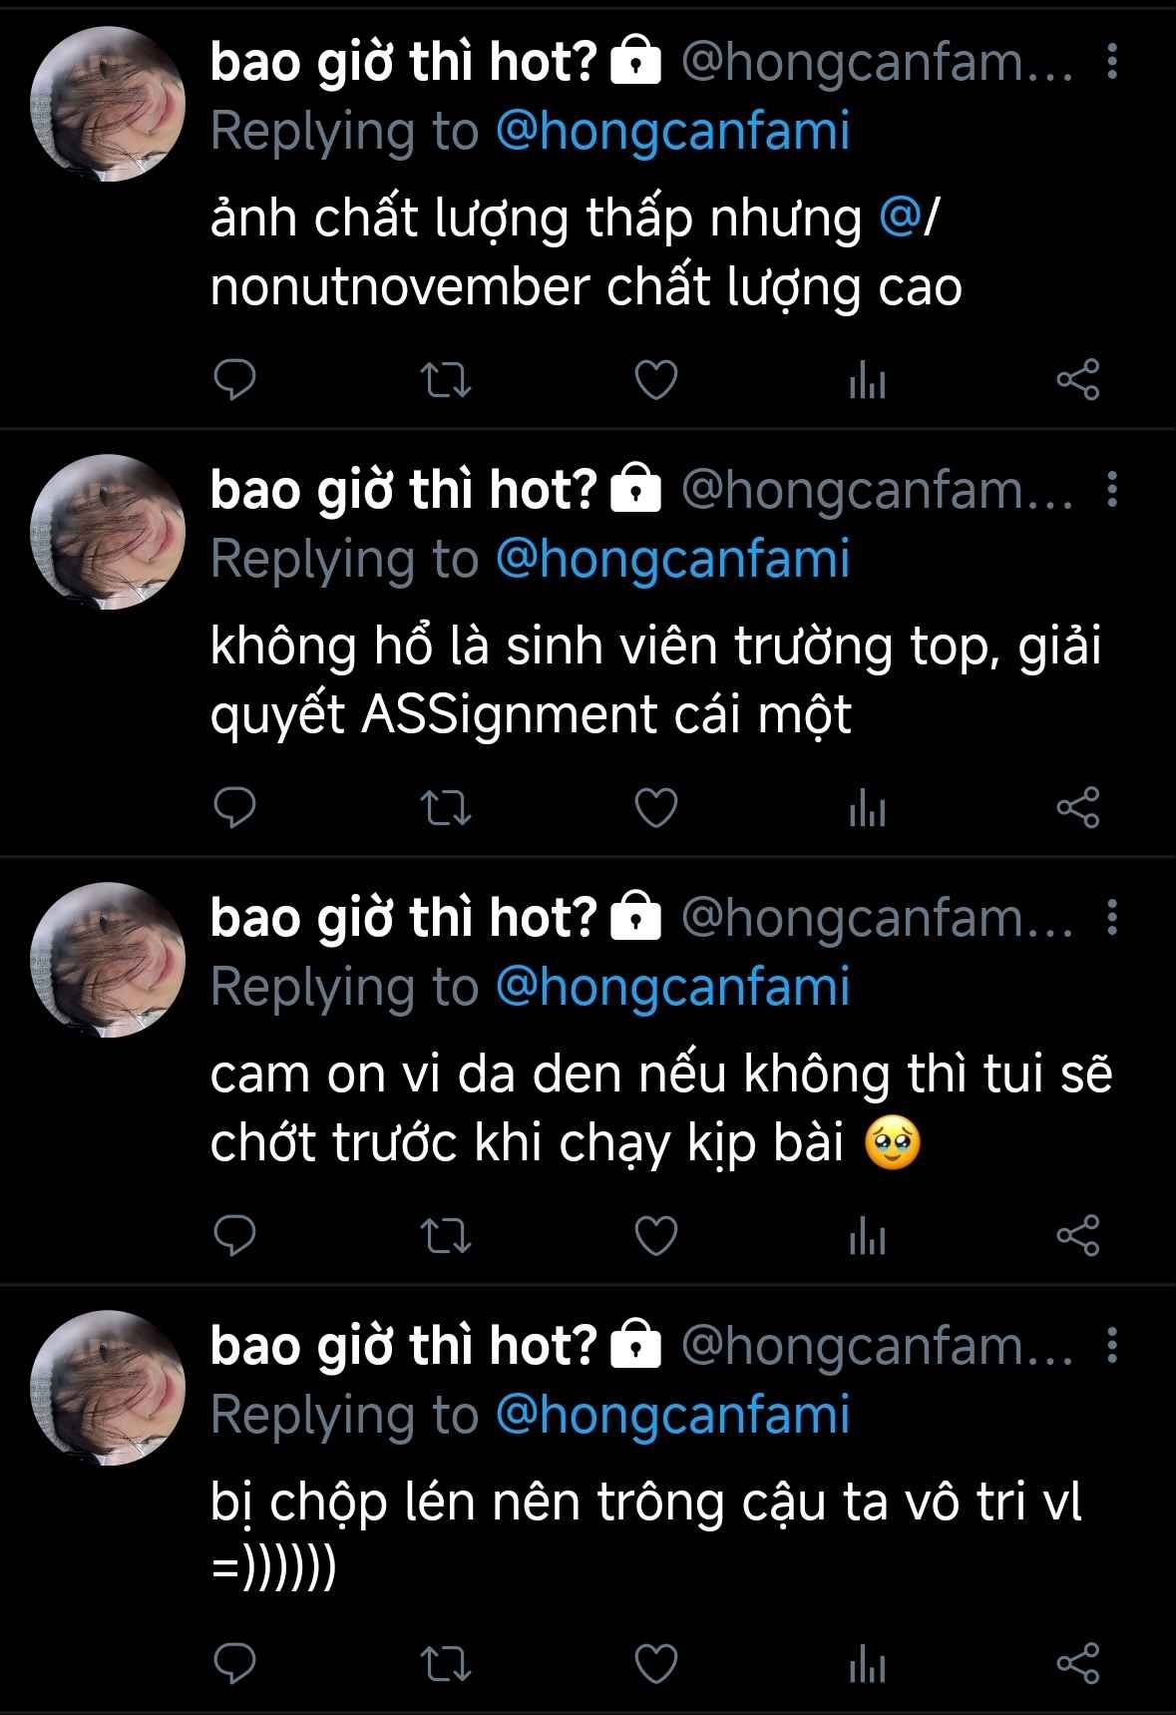Like the 'bị chộp lén' tweet
Screen dimensions: 1176x1715
656,1663
